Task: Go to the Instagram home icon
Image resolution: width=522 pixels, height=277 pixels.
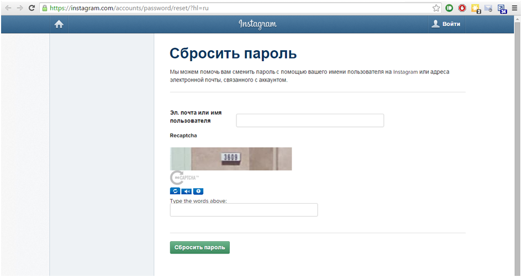Action: (59, 24)
